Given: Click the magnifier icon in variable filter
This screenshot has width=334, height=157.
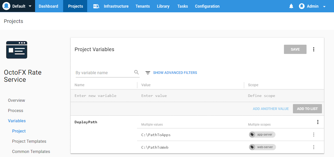Looking at the screenshot, I should 137,72.
